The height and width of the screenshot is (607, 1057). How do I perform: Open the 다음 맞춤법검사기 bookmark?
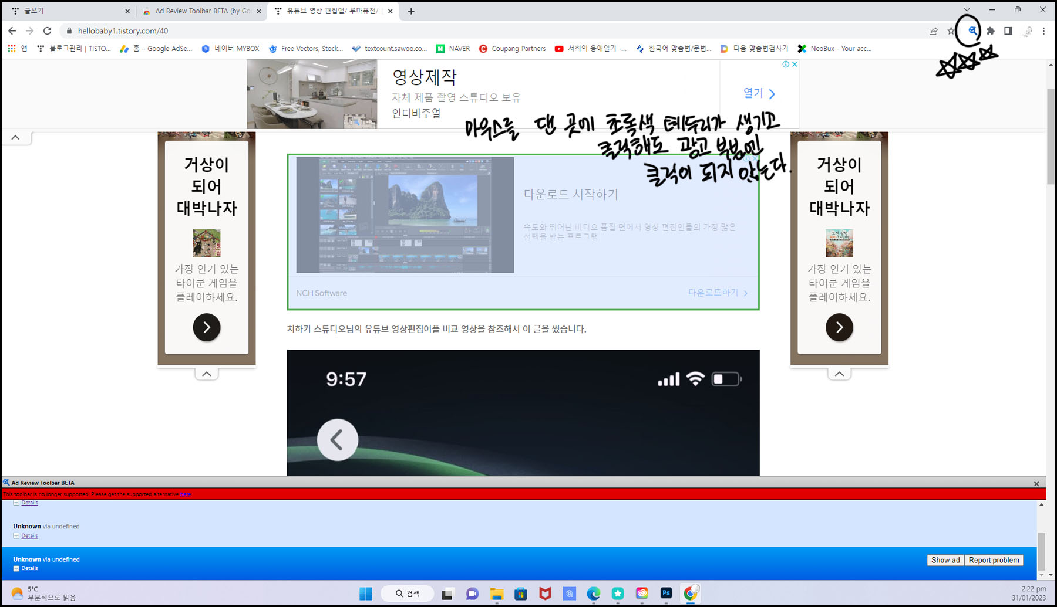pyautogui.click(x=754, y=49)
